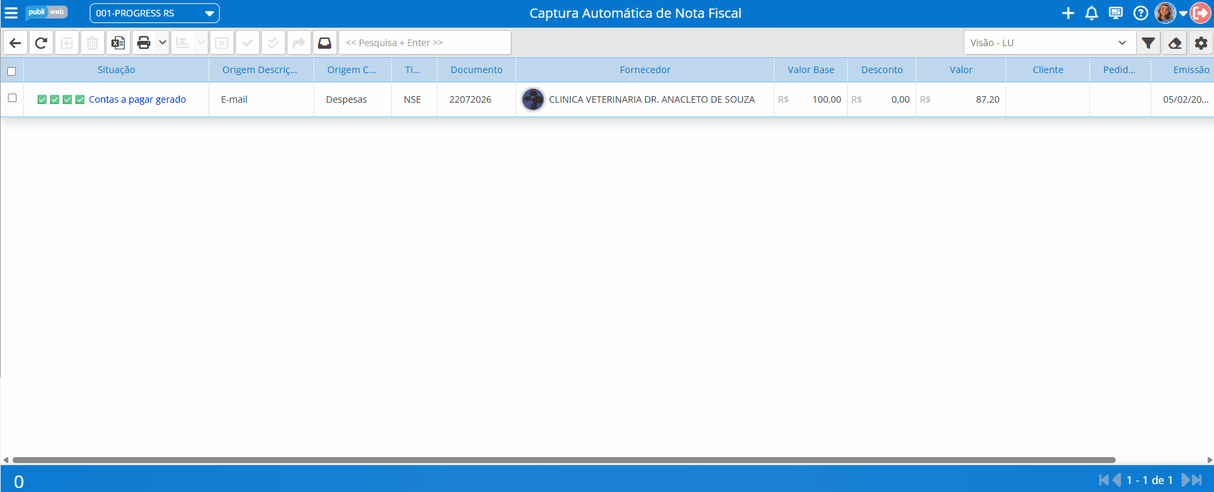Sort by the Cliente column header
This screenshot has width=1214, height=492.
[x=1048, y=70]
